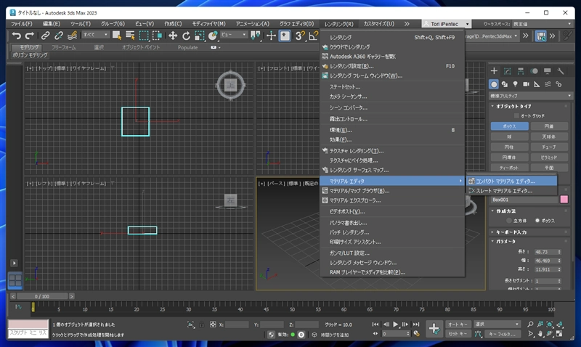Viewport: 581px width, 347px height.
Task: Activate the Select and Move tool
Action: click(x=173, y=36)
